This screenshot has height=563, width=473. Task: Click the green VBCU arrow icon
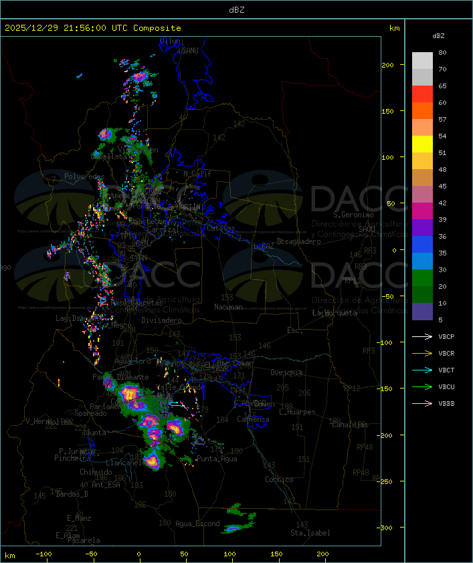(422, 386)
